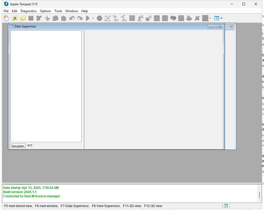This screenshot has height=211, width=264.
Task: Open dropdown beside the gray square icon
Action: [210, 18]
